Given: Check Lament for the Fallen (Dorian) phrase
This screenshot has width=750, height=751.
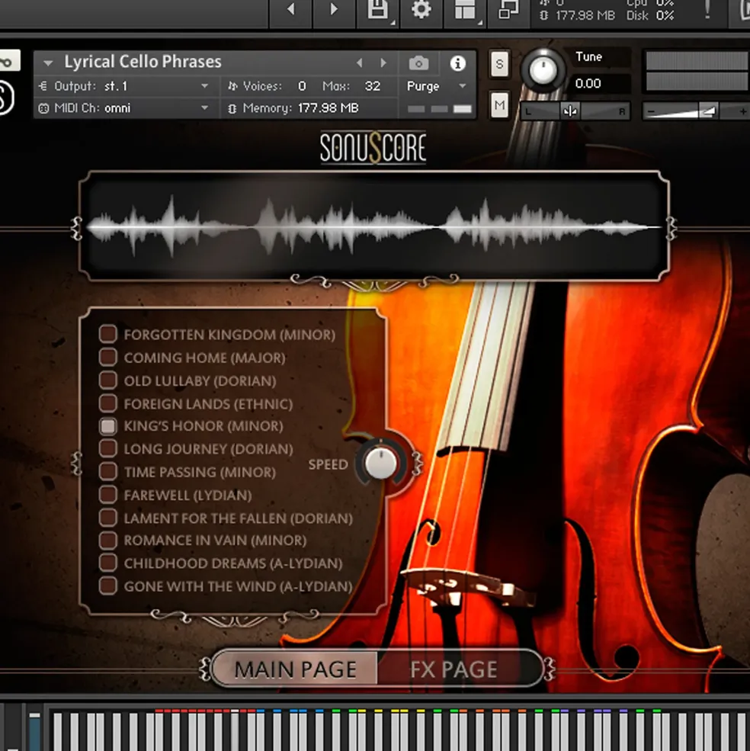Looking at the screenshot, I should 108,517.
